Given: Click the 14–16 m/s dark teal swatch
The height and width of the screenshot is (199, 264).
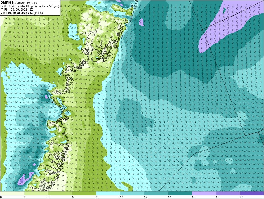Looking at the screenshot, I should point(180,193).
